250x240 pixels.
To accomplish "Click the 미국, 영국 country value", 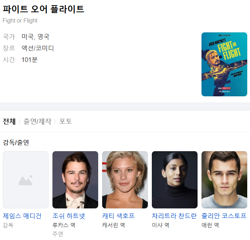I will (x=35, y=37).
